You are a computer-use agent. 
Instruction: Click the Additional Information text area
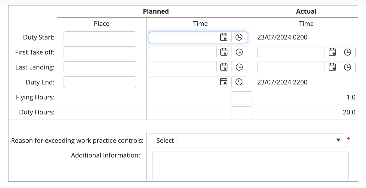[x=250, y=165]
